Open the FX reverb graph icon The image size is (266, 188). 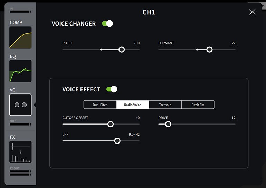coord(20,152)
